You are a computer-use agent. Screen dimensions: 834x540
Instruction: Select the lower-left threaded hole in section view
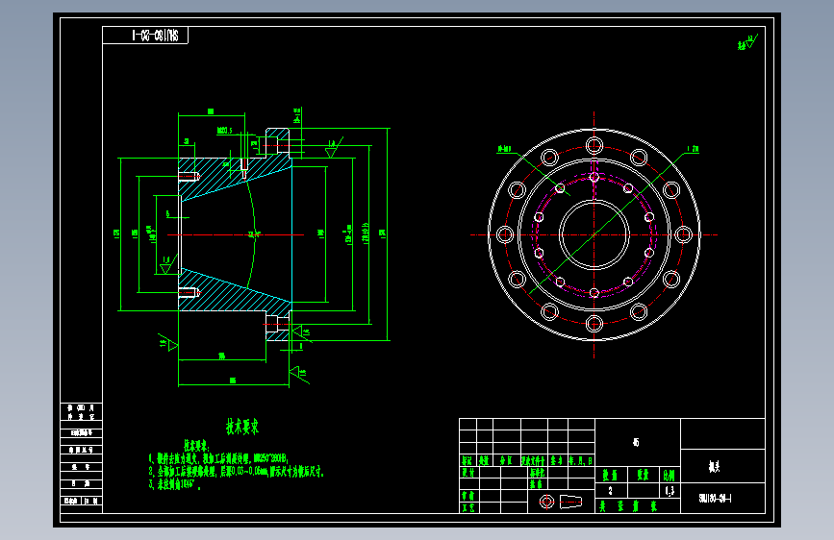pyautogui.click(x=189, y=292)
